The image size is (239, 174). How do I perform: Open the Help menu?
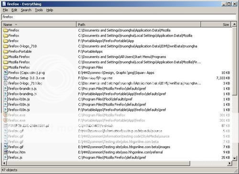[50, 10]
